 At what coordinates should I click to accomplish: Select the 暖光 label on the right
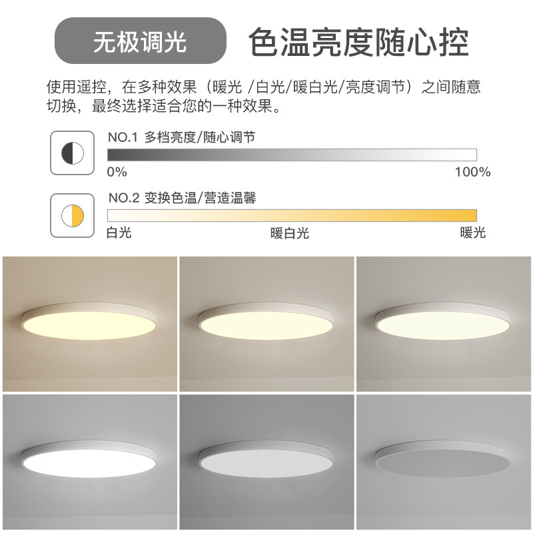(473, 233)
